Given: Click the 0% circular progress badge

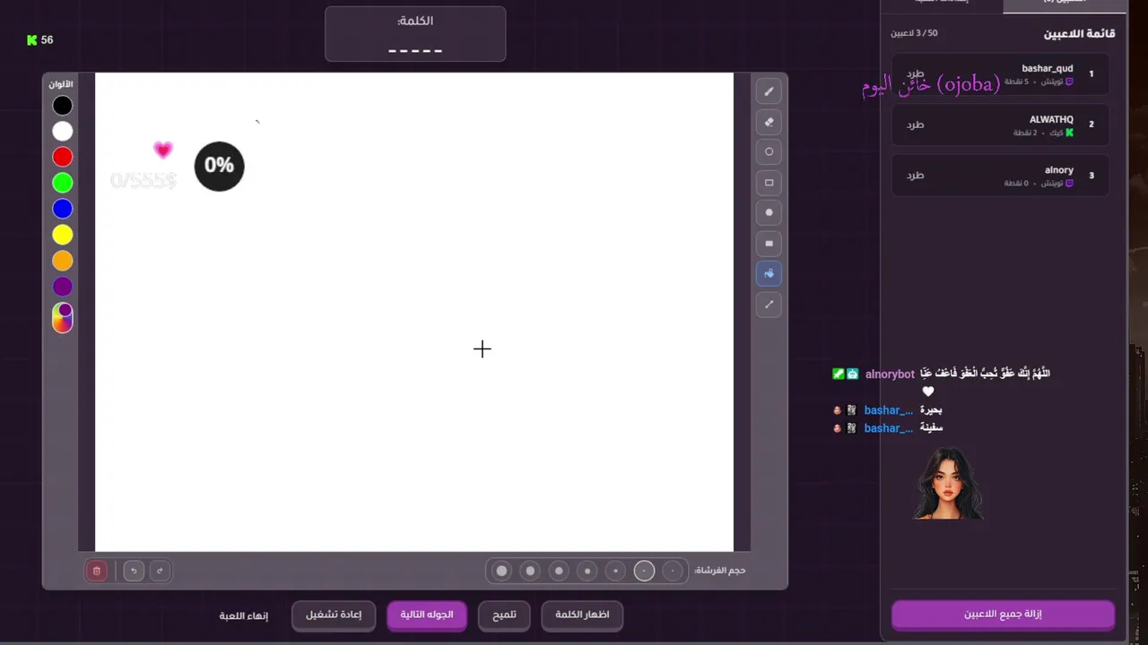Looking at the screenshot, I should tap(220, 166).
